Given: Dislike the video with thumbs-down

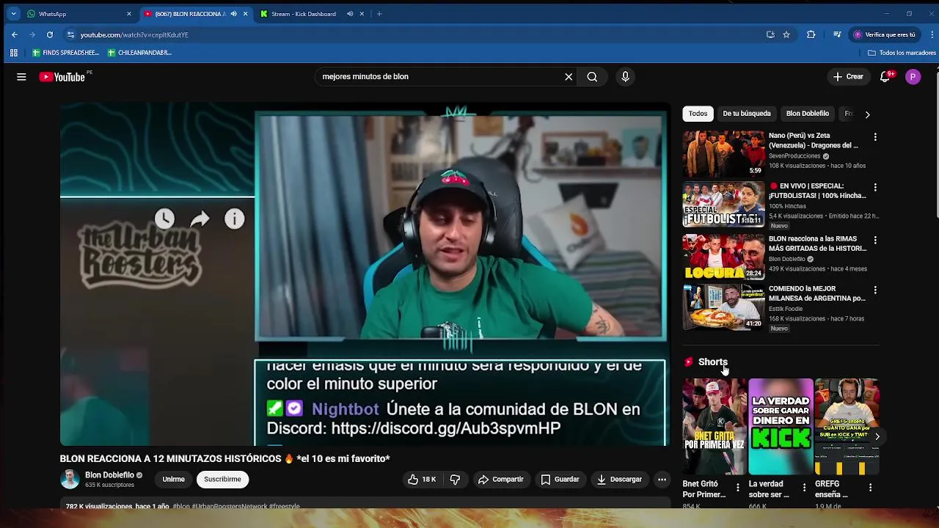Looking at the screenshot, I should [455, 480].
